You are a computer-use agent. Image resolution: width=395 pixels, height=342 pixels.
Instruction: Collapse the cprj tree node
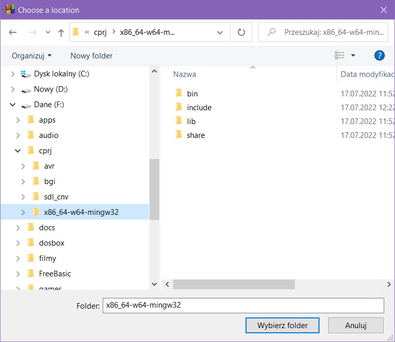coord(18,151)
